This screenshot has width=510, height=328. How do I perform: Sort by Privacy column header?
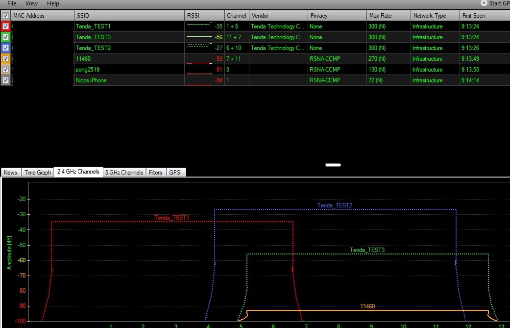[x=337, y=15]
